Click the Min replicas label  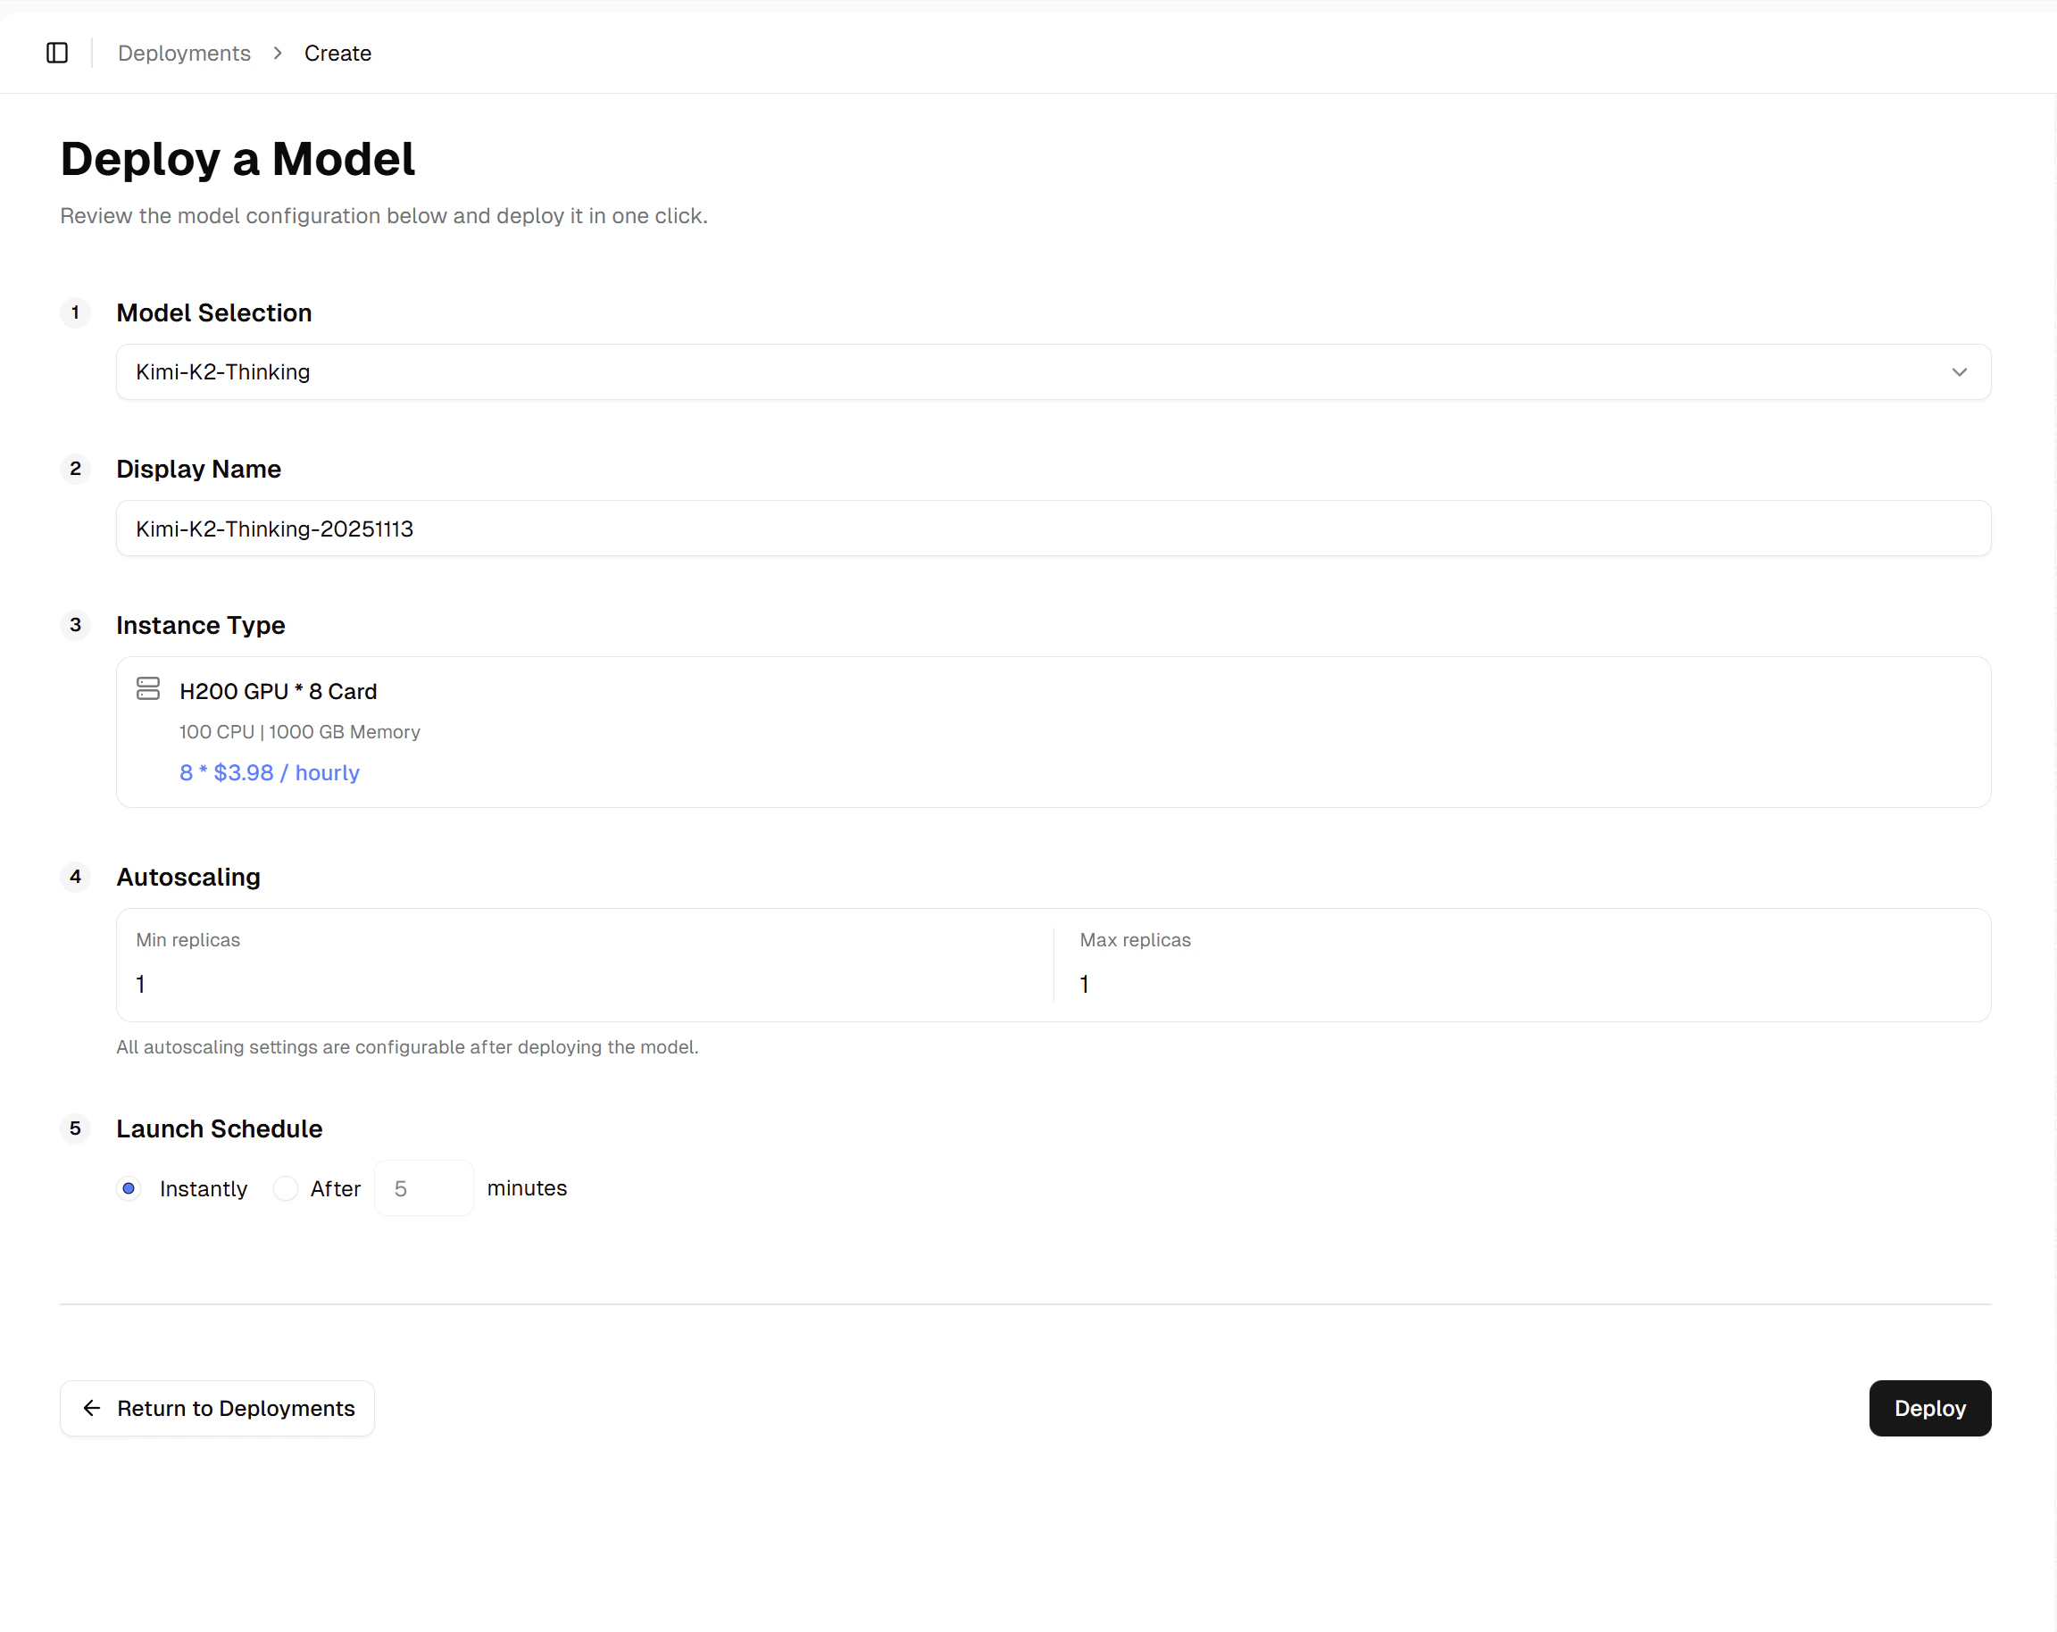(188, 940)
